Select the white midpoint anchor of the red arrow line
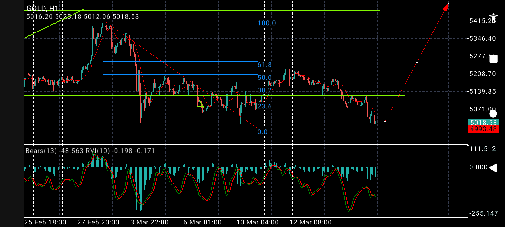The width and height of the screenshot is (505, 227). 417,62
